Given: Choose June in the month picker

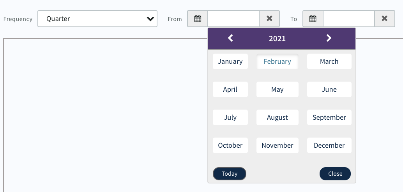Looking at the screenshot, I should 329,89.
